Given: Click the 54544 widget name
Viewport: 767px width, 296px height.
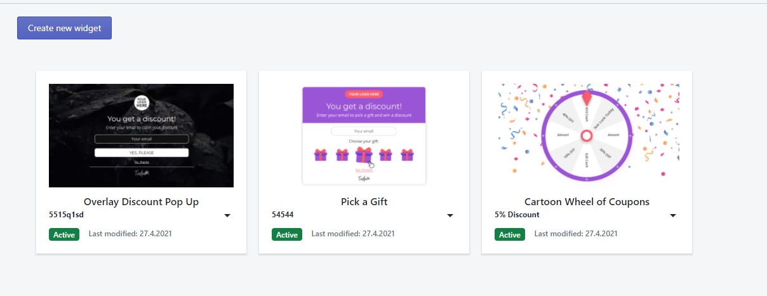Looking at the screenshot, I should (283, 215).
